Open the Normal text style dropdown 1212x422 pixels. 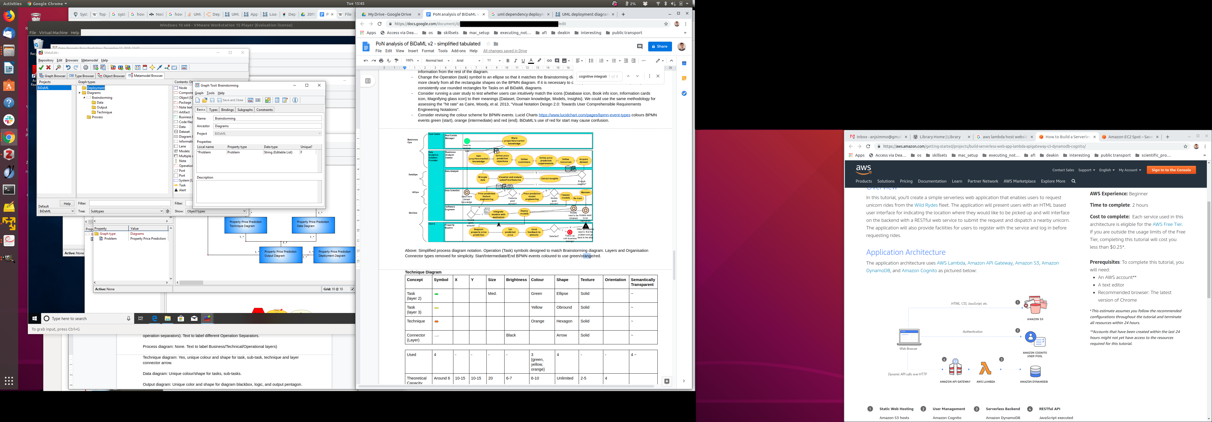[x=437, y=61]
